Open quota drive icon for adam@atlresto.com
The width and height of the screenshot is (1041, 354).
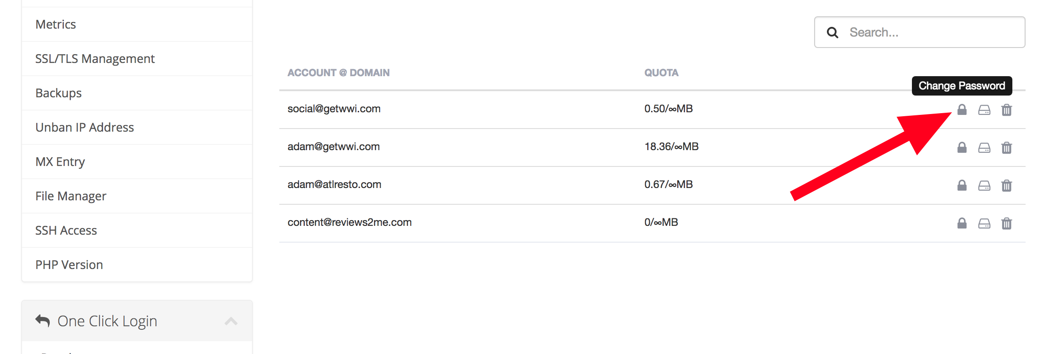click(984, 186)
